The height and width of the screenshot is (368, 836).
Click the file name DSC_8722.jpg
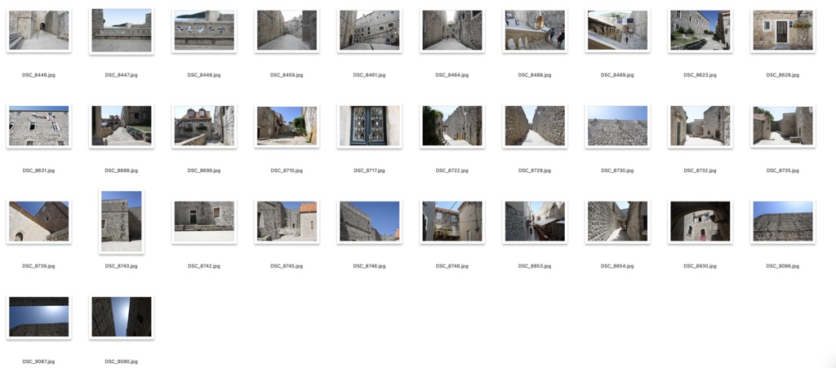coord(451,171)
